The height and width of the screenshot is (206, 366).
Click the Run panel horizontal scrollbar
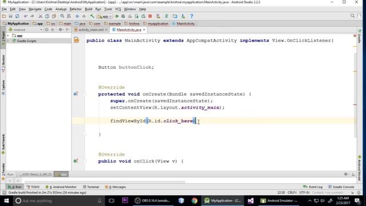[x=105, y=181]
